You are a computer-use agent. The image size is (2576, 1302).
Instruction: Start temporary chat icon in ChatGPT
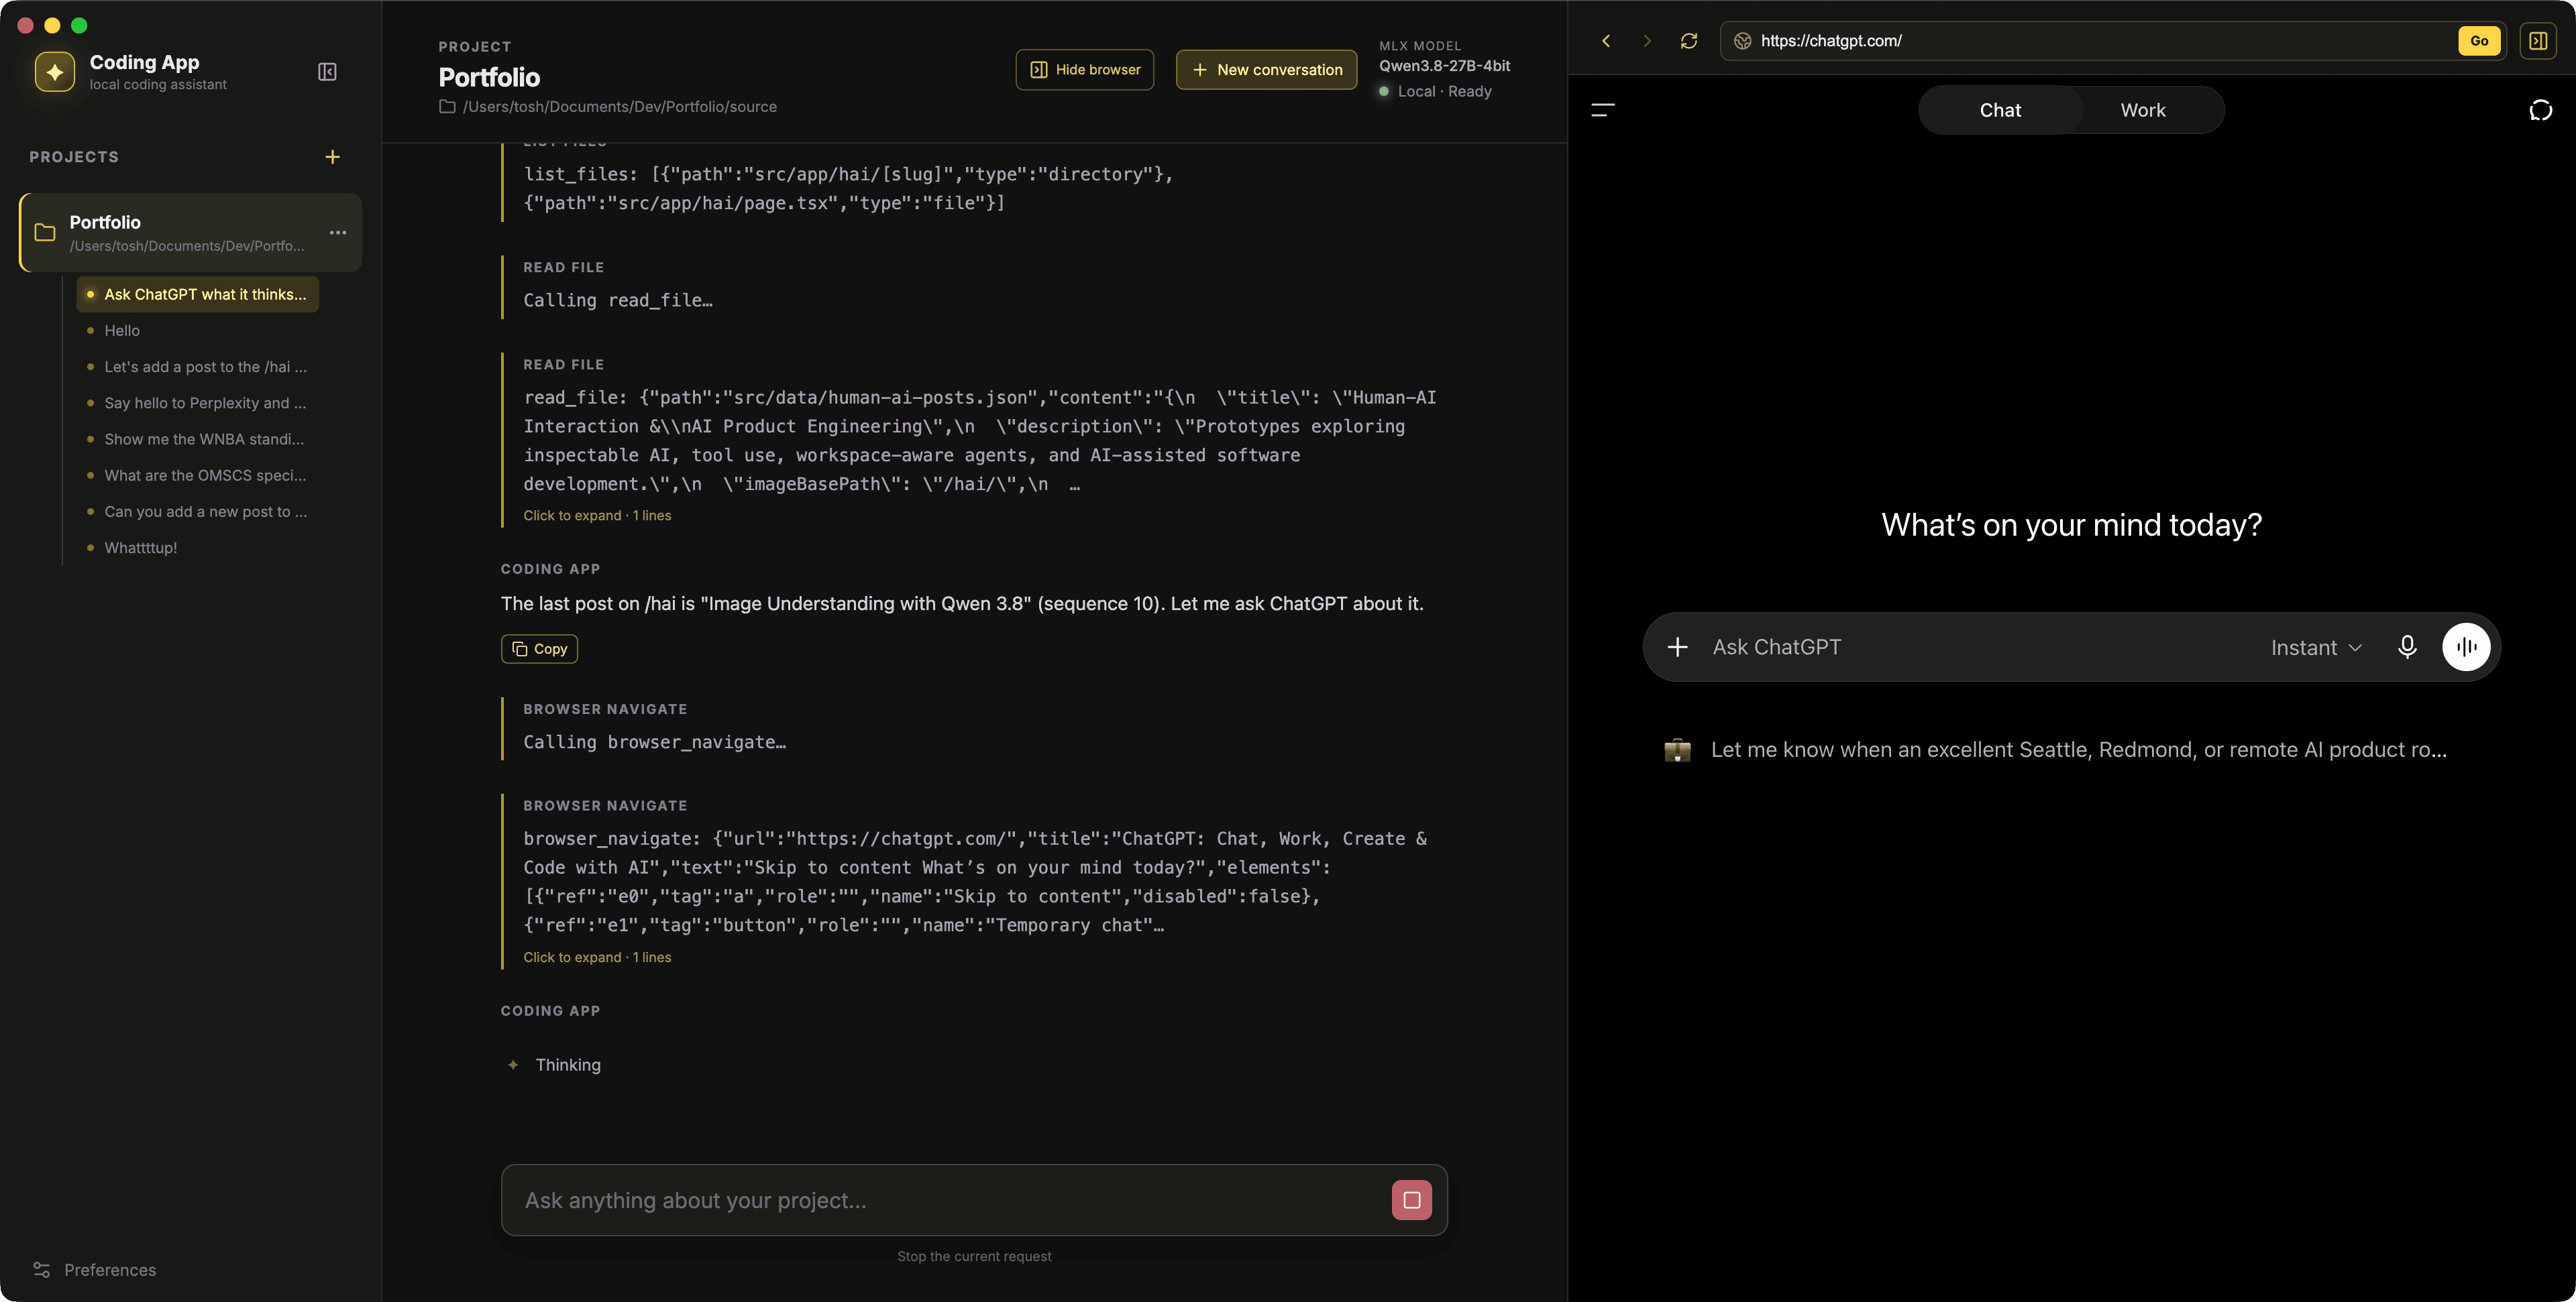[x=2541, y=110]
